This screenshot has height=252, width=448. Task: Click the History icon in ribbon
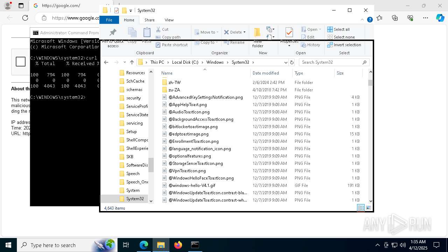(x=304, y=45)
